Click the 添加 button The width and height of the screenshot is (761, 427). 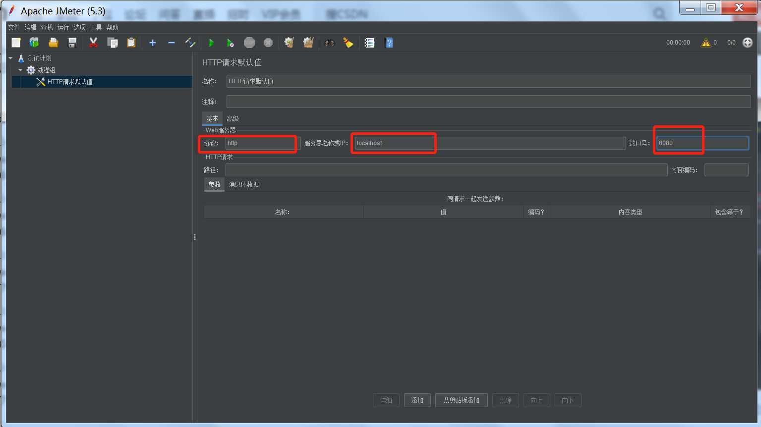tap(417, 400)
